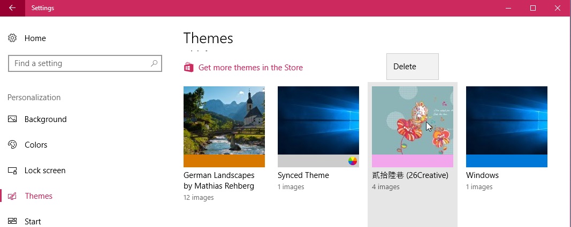
Task: Select the 26Creative floral theme thumbnail
Action: (x=413, y=120)
